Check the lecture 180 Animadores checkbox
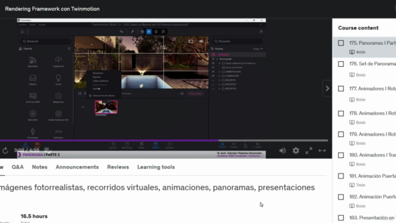The width and height of the screenshot is (396, 223). click(341, 155)
